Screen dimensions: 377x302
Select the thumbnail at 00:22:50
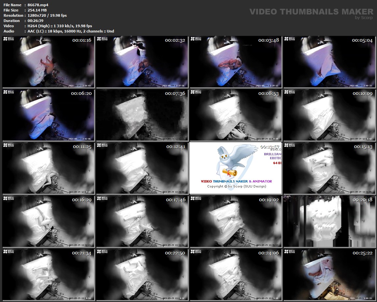pos(142,275)
